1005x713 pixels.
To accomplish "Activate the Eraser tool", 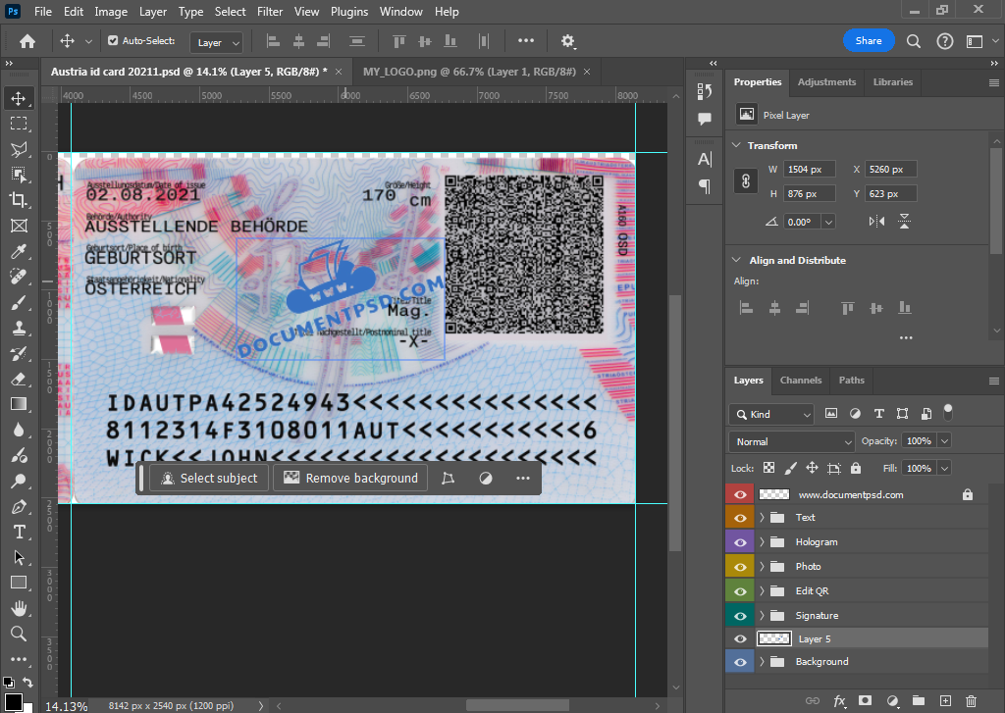I will 19,379.
